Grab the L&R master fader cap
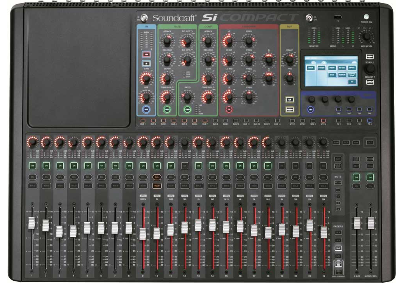The width and height of the screenshot is (404, 283). tap(357, 223)
